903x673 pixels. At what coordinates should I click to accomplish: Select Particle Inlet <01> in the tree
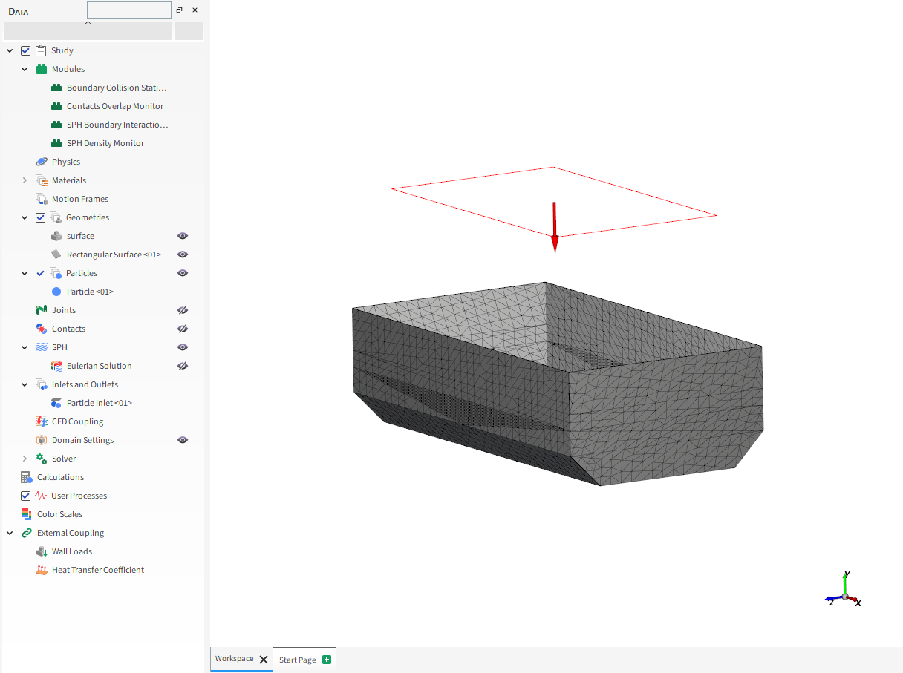click(99, 403)
